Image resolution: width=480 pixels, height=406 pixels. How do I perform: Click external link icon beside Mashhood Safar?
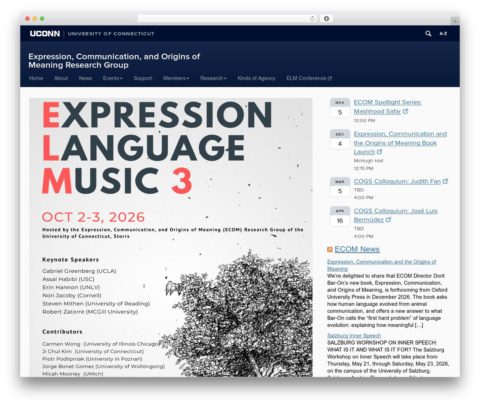click(x=405, y=111)
